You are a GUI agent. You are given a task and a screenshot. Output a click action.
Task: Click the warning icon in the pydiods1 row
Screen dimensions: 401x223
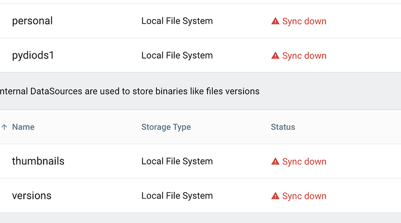tap(275, 55)
